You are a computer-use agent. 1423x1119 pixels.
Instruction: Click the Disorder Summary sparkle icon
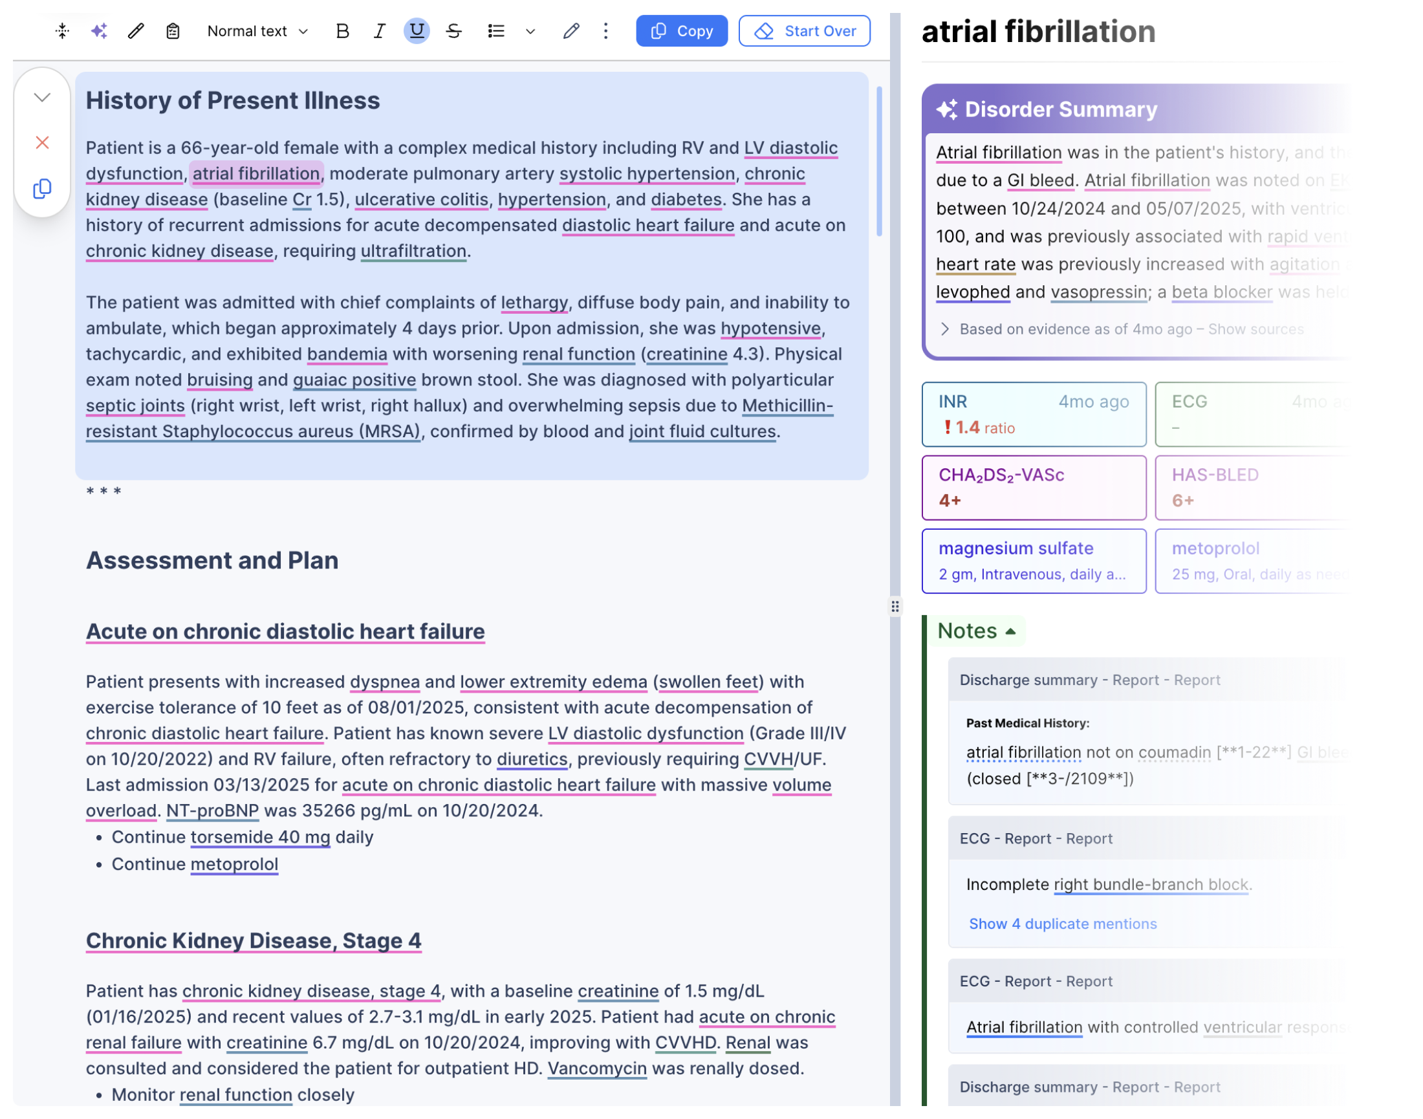coord(947,109)
